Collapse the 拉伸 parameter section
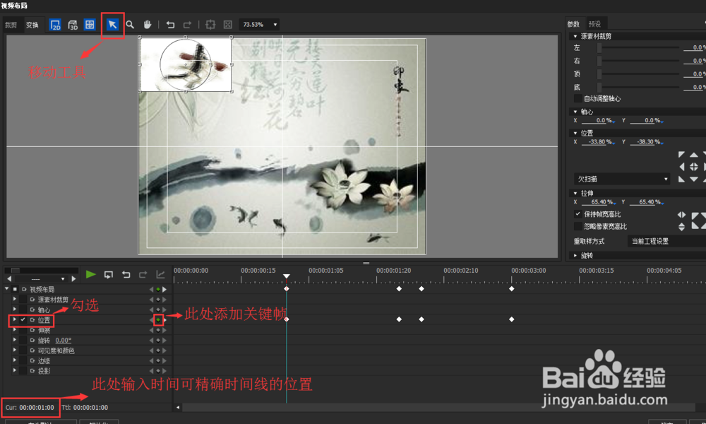The height and width of the screenshot is (424, 706). pyautogui.click(x=575, y=194)
